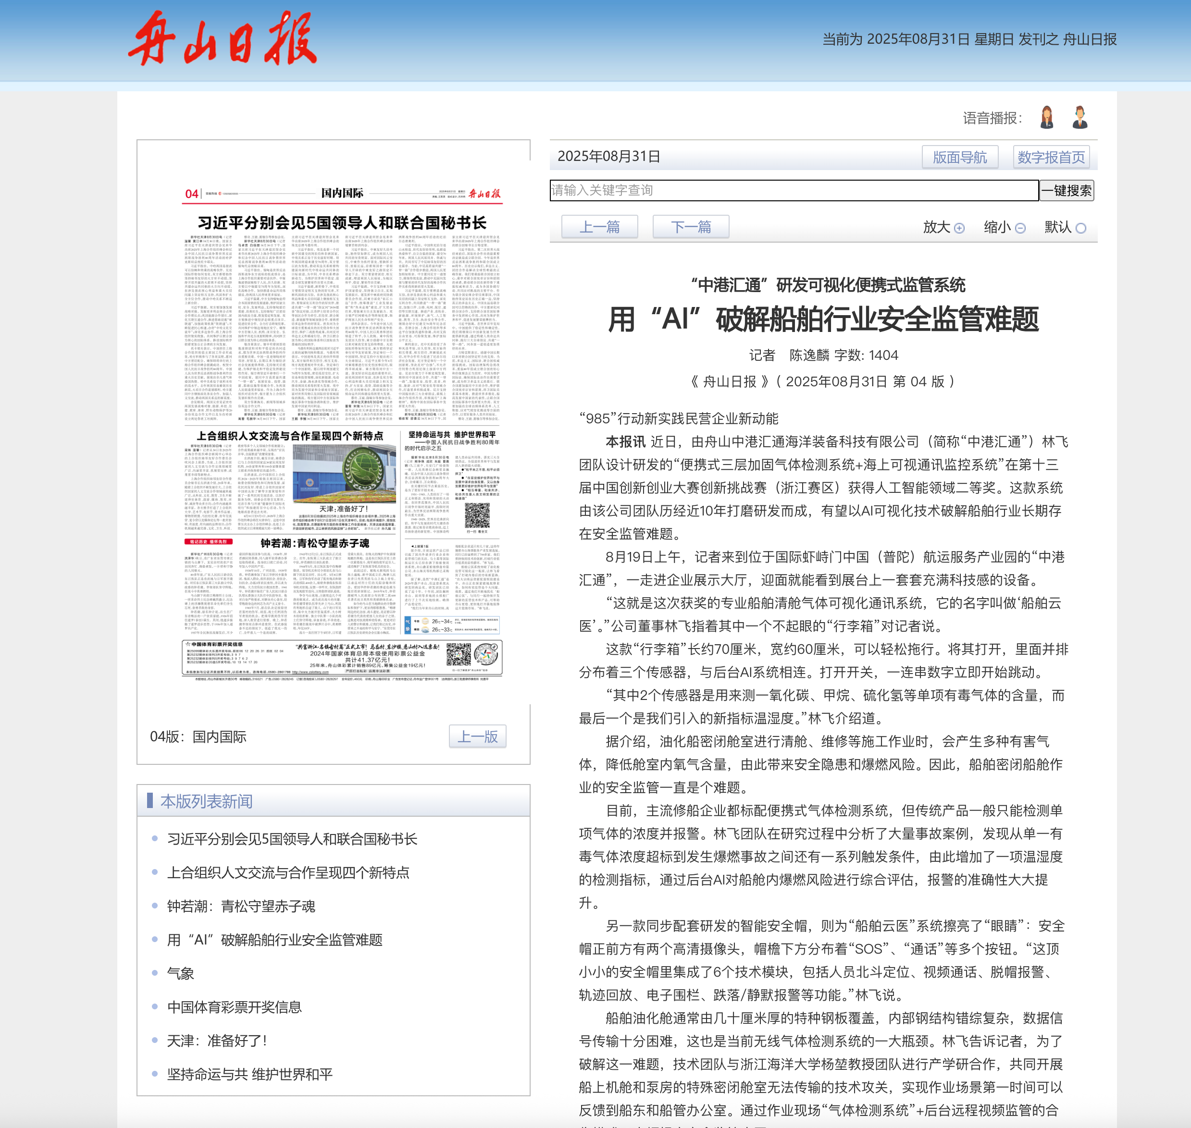
Task: Click the female voice broadcast icon
Action: [x=1047, y=117]
